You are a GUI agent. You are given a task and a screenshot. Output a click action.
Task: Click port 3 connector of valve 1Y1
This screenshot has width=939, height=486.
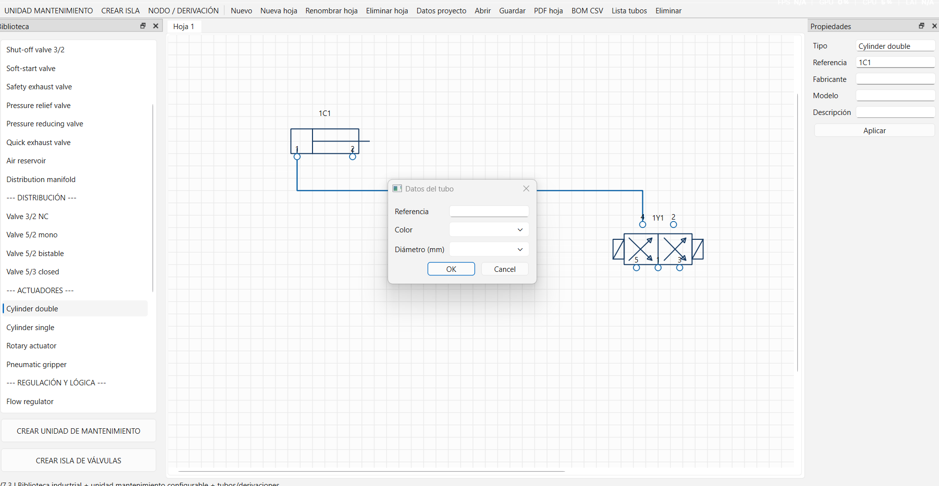click(680, 268)
